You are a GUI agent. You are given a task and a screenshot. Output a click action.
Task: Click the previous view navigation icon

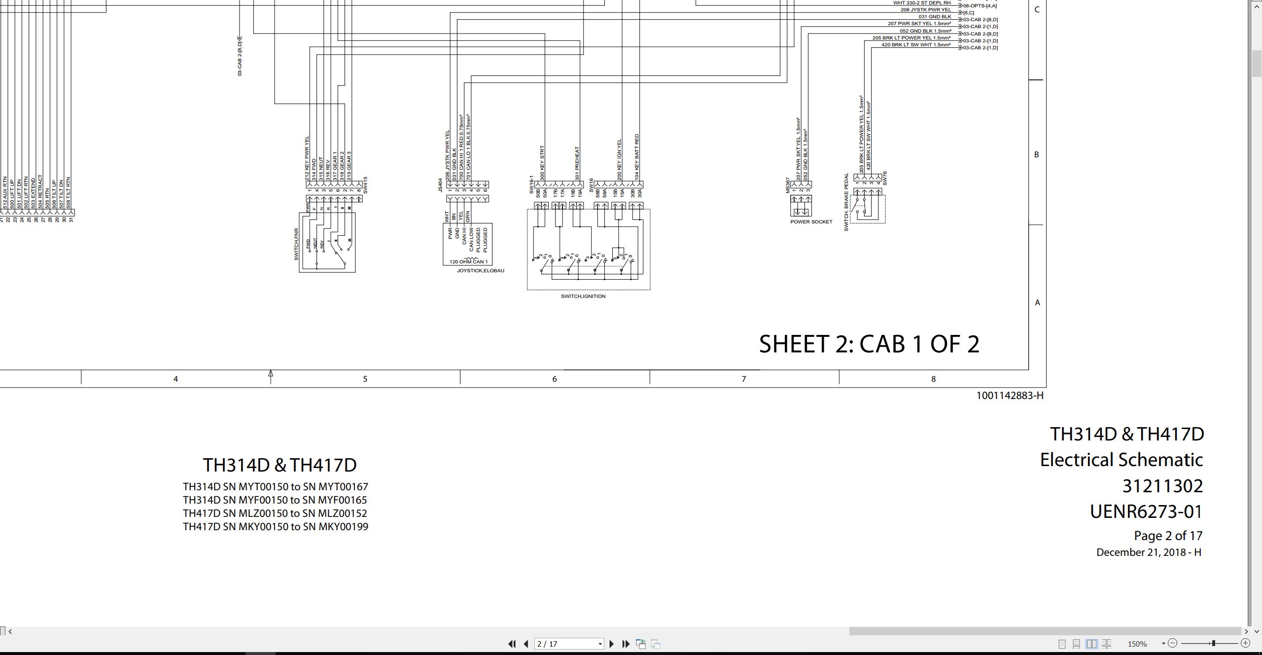(641, 644)
